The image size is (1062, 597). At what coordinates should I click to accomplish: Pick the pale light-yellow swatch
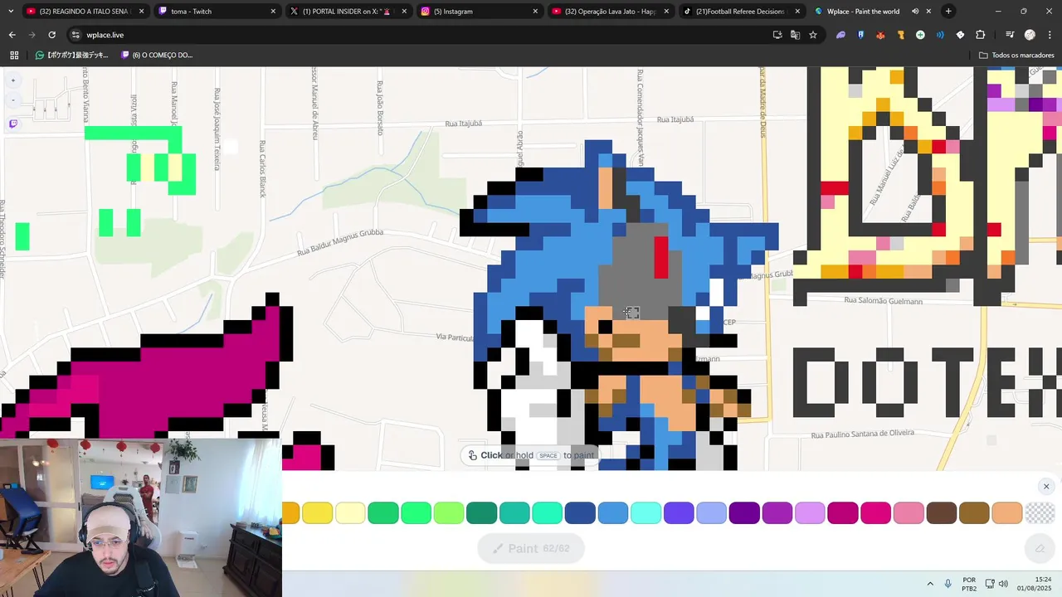pyautogui.click(x=350, y=512)
